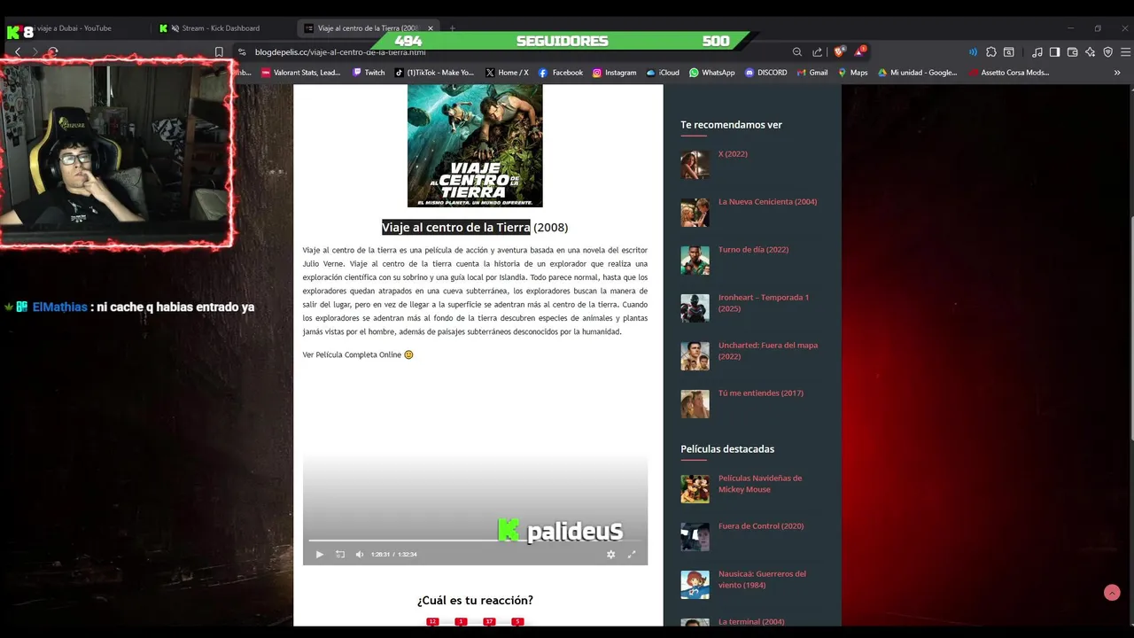Go forward in browser history
Screen dimensions: 1134x638
[35, 52]
